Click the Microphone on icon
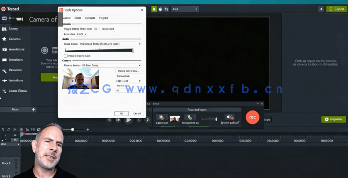Screen dimensions: 348x178 point(190,117)
